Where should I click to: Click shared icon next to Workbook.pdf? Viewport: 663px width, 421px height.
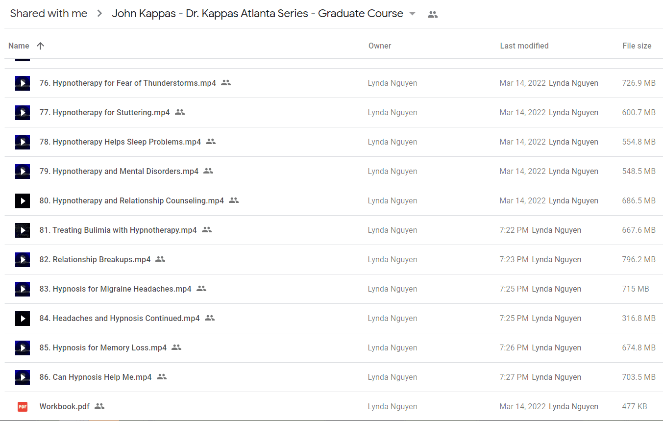[99, 406]
